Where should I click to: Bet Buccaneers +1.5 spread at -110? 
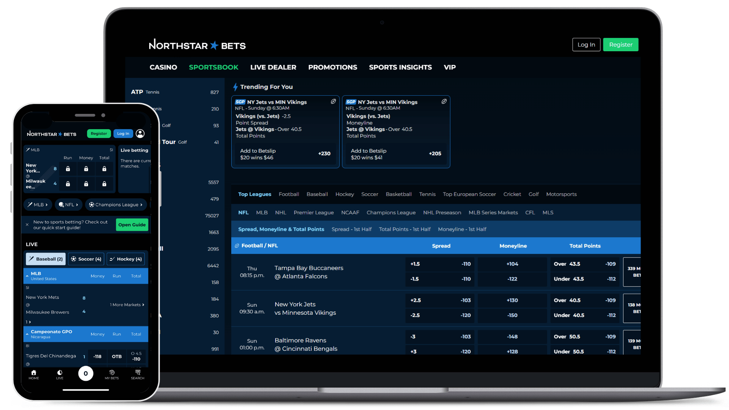click(440, 264)
